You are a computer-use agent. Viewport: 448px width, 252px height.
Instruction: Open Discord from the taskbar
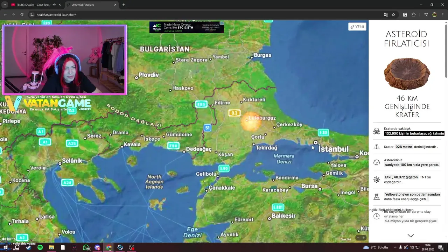coord(97,247)
